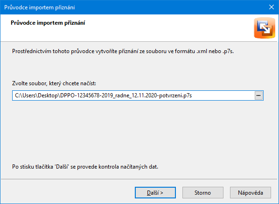279x204 pixels.
Task: Proceed with the Další > button
Action: [155, 193]
